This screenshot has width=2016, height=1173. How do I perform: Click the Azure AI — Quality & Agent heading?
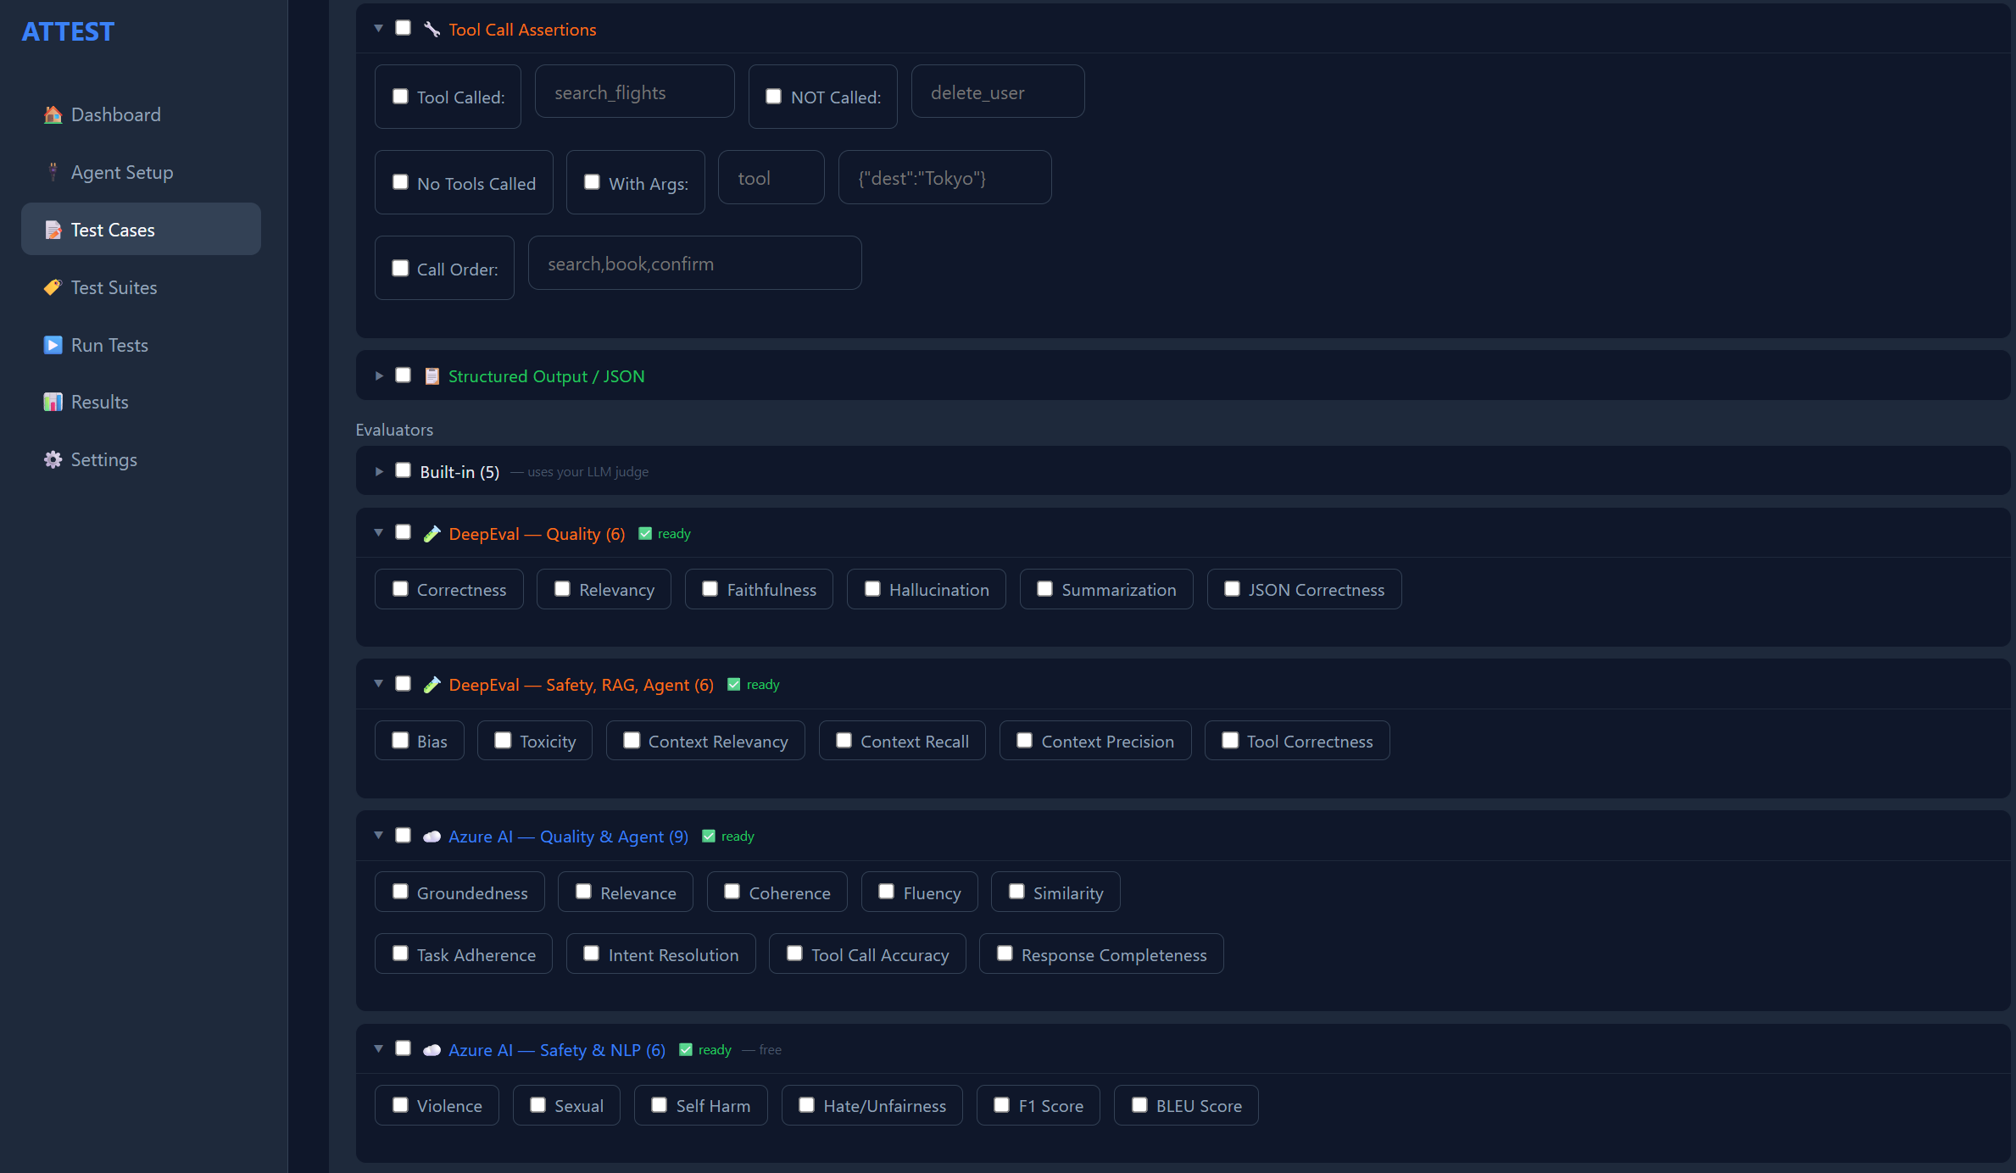coord(568,837)
